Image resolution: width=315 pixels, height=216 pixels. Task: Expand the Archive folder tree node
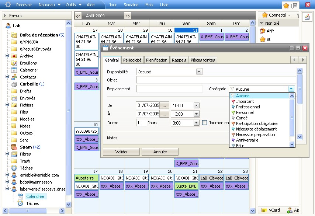point(7,56)
